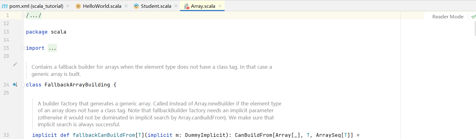This screenshot has height=139, width=476.
Task: Expand the folded header comment on line 1
Action: (x=23, y=16)
